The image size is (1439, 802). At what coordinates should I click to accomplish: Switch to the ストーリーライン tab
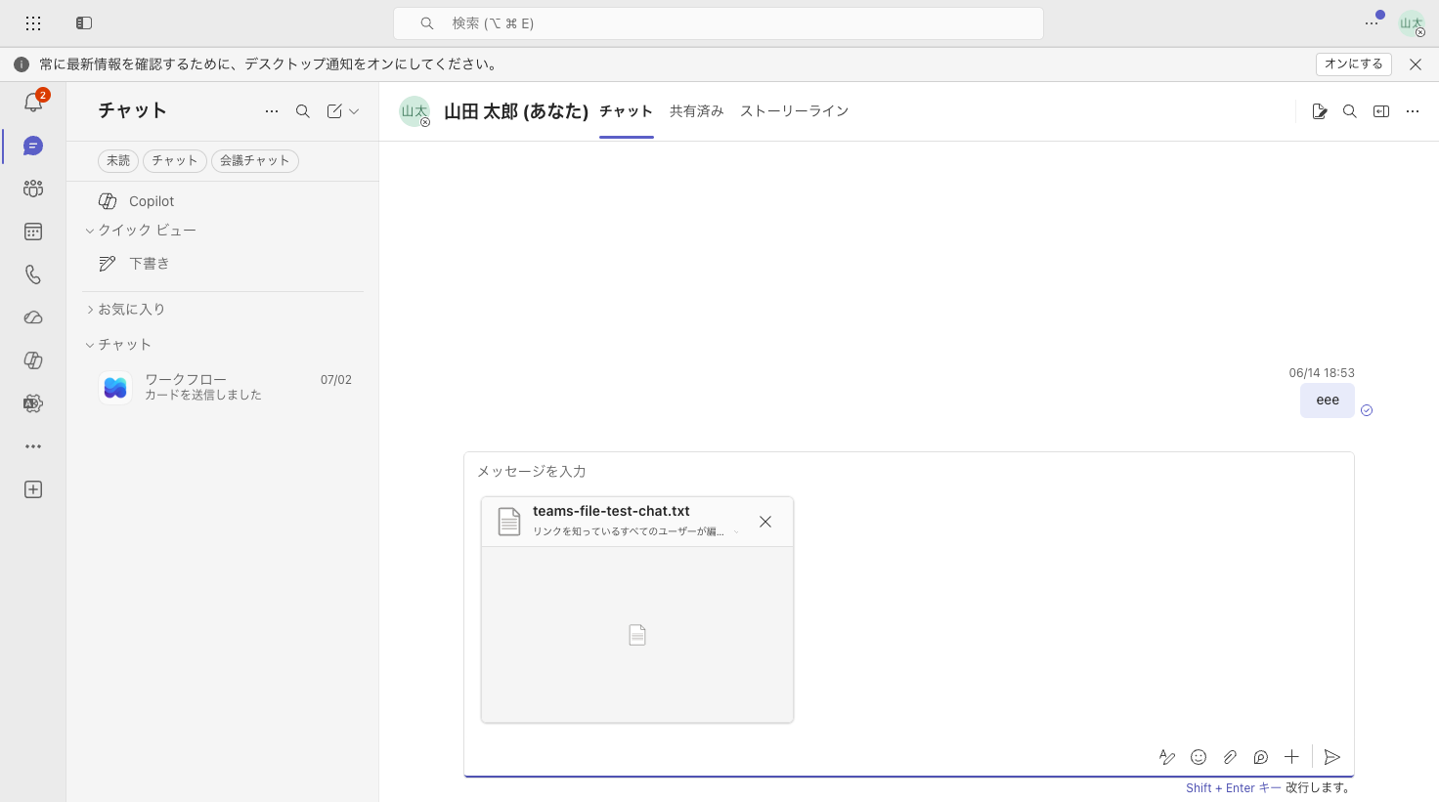coord(794,111)
